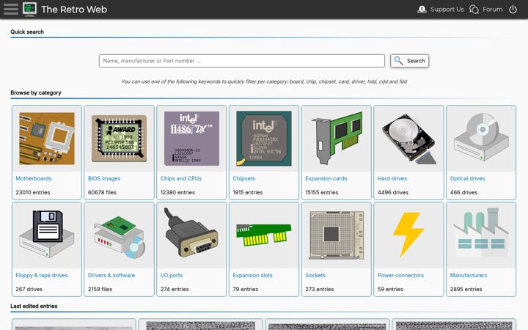Open the Award BIOS chip image
Screen dimensions: 528x330
tap(120, 139)
